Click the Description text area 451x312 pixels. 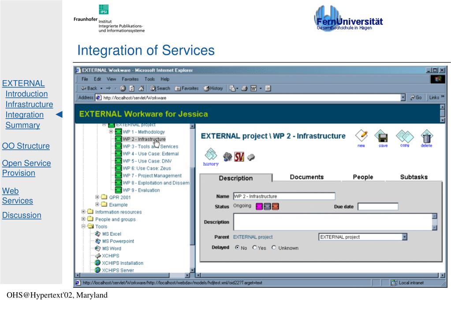pyautogui.click(x=333, y=222)
